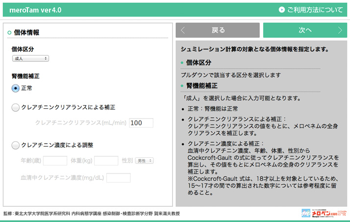Click the left chevron on the 戻る button

point(183,30)
